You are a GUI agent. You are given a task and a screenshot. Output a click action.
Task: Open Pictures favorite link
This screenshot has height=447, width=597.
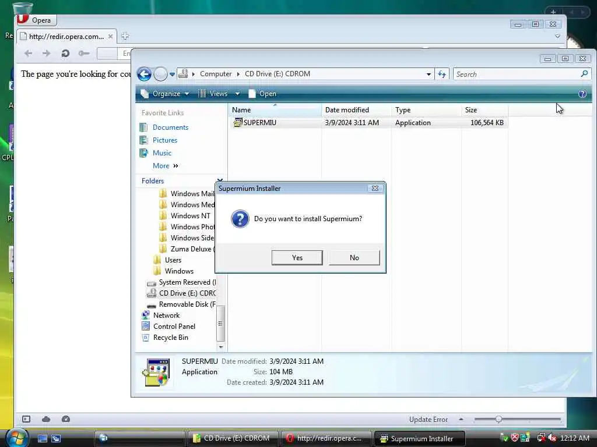(x=165, y=140)
